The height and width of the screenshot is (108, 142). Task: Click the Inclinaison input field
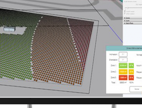point(123,54)
